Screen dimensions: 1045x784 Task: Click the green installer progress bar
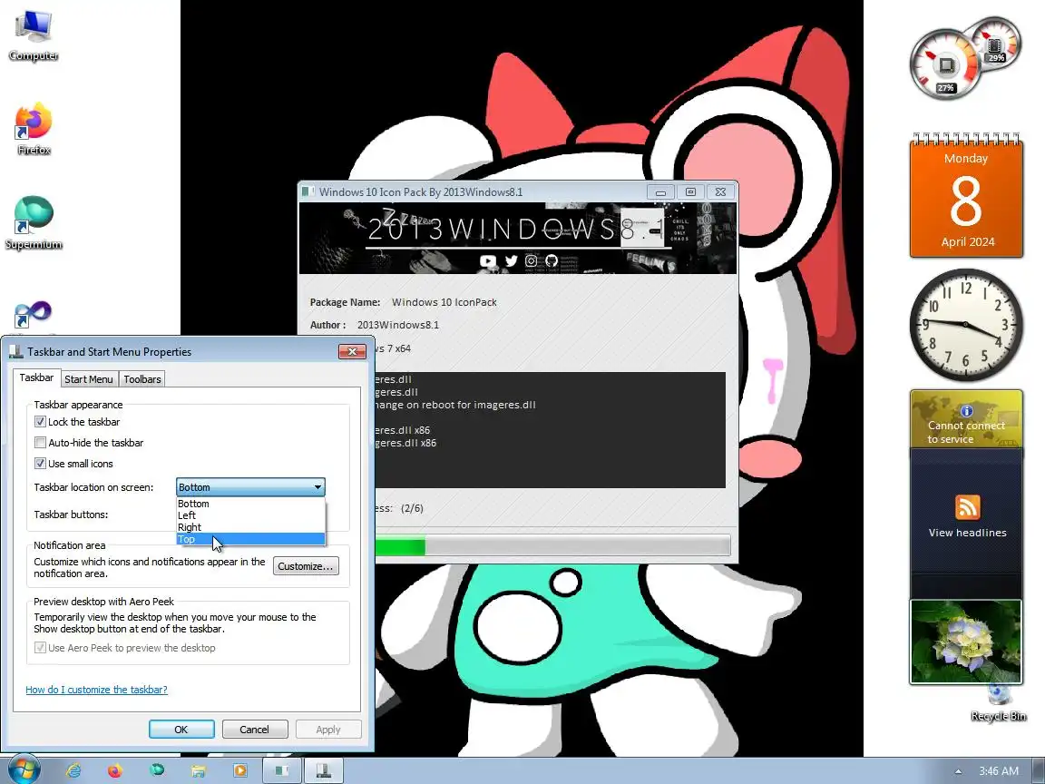coord(400,546)
